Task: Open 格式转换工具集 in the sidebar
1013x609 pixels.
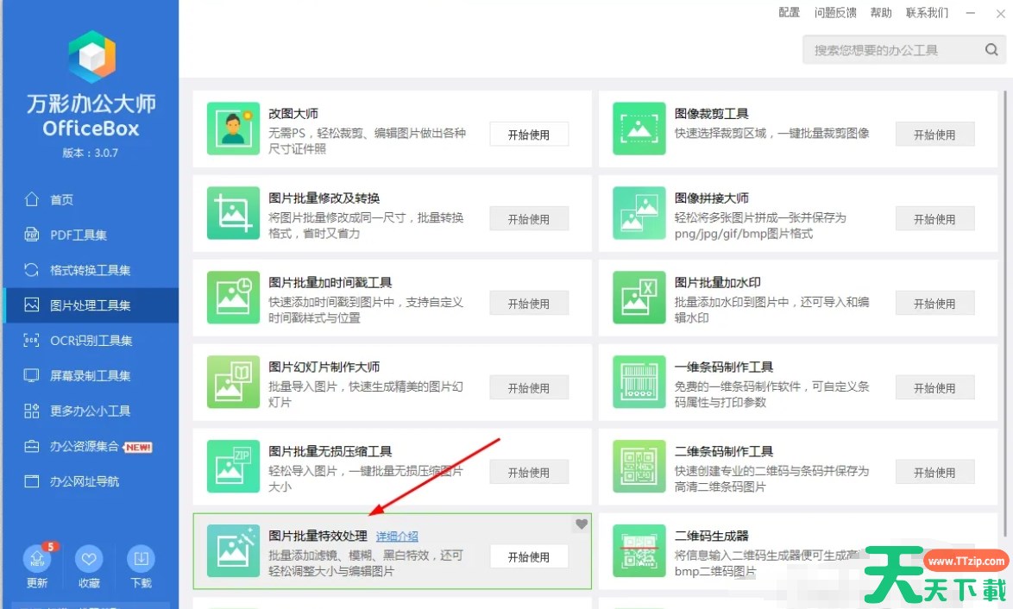Action: (90, 270)
